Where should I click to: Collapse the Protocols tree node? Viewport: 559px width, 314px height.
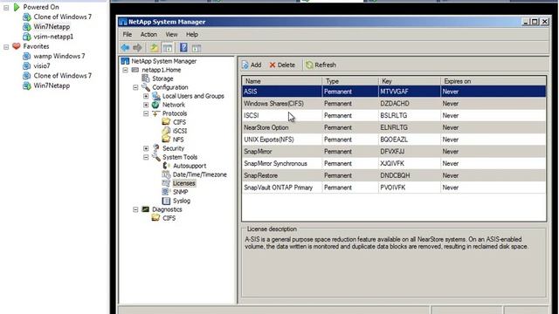pyautogui.click(x=146, y=113)
